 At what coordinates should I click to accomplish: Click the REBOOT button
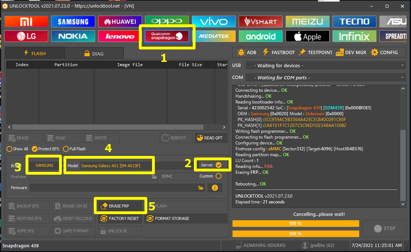click(176, 138)
